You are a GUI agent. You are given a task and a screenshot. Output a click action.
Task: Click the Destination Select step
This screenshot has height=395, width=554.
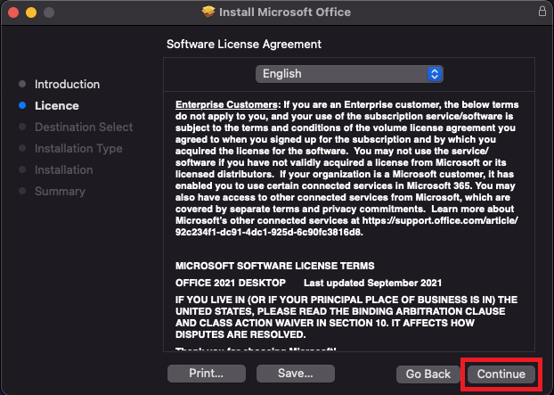[x=84, y=127]
